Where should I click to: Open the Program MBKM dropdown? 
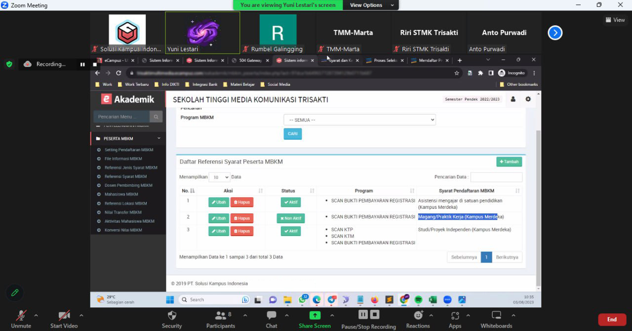click(359, 120)
